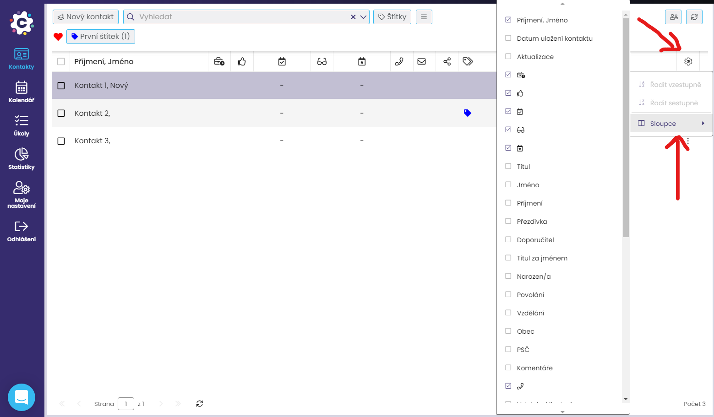The image size is (714, 417).
Task: Expand the Sloupce submenu
Action: coord(671,124)
